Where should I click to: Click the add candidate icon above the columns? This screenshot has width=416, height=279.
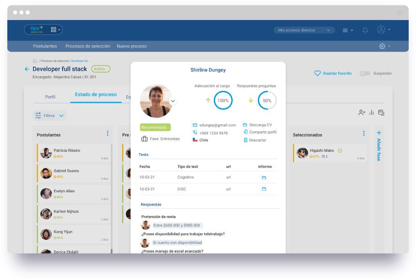point(362,112)
